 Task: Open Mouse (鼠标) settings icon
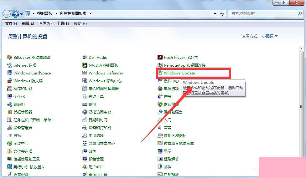(10, 135)
